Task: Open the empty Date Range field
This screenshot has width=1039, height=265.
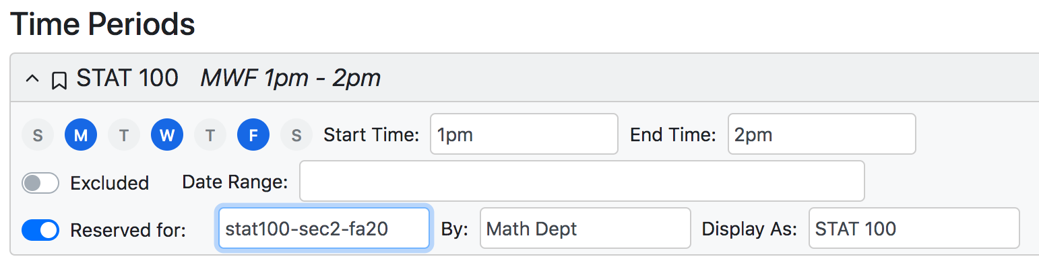Action: [582, 181]
